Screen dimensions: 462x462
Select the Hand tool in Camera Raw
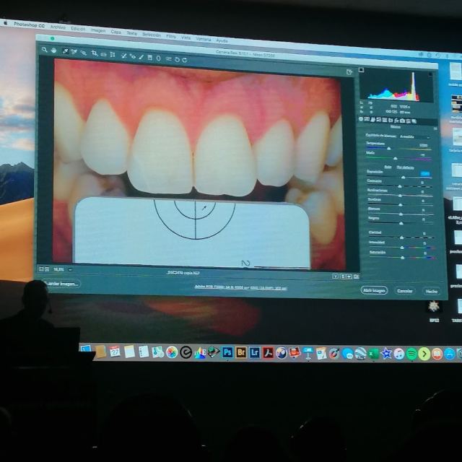(x=53, y=51)
